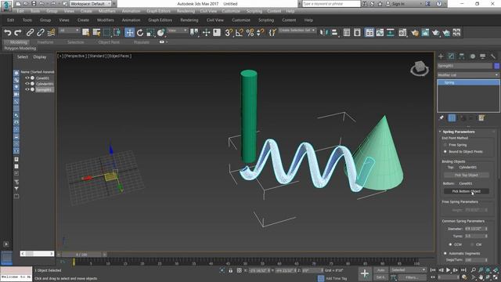This screenshot has height=282, width=501.
Task: Open the Perspective viewport label menu
Action: click(x=75, y=56)
